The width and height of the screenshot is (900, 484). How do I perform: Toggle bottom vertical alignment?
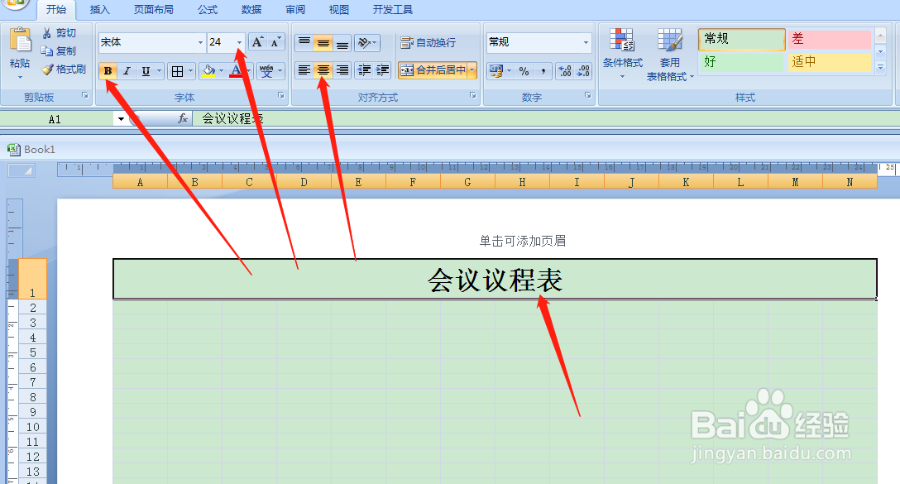[x=342, y=42]
